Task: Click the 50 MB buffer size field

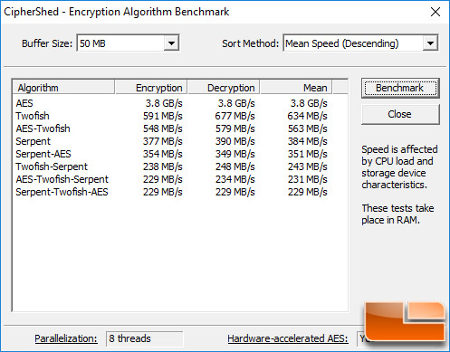Action: (x=128, y=43)
